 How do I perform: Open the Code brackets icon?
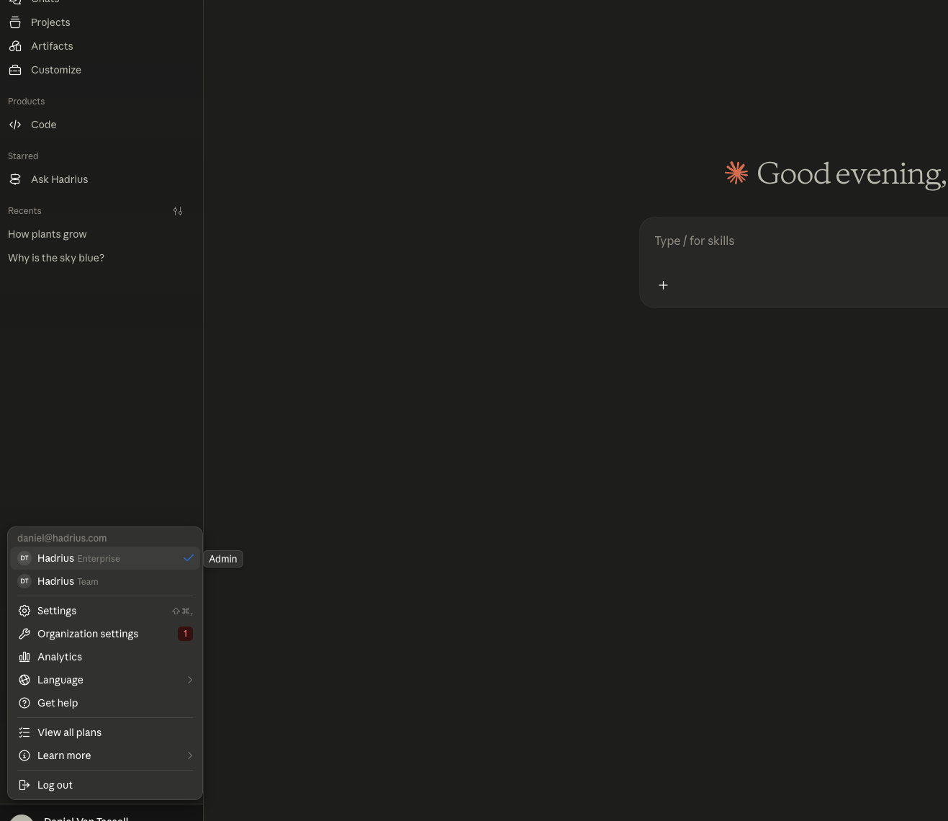[x=15, y=125]
